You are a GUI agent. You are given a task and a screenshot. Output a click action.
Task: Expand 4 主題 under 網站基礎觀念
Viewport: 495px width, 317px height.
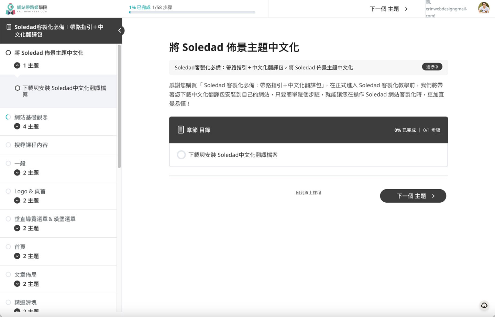17,126
